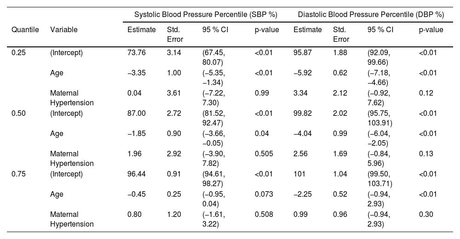Click the p-value 0.073 cell
Screen dimensions: 460x239
click(264, 194)
